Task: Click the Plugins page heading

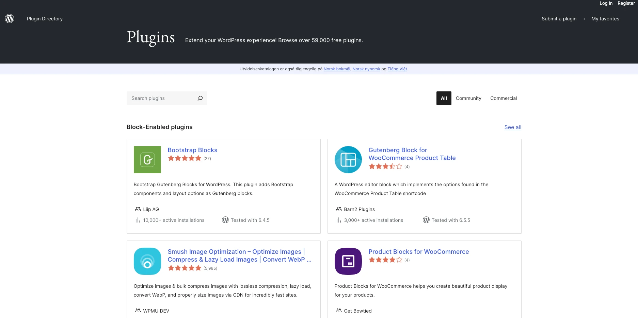Action: click(150, 37)
